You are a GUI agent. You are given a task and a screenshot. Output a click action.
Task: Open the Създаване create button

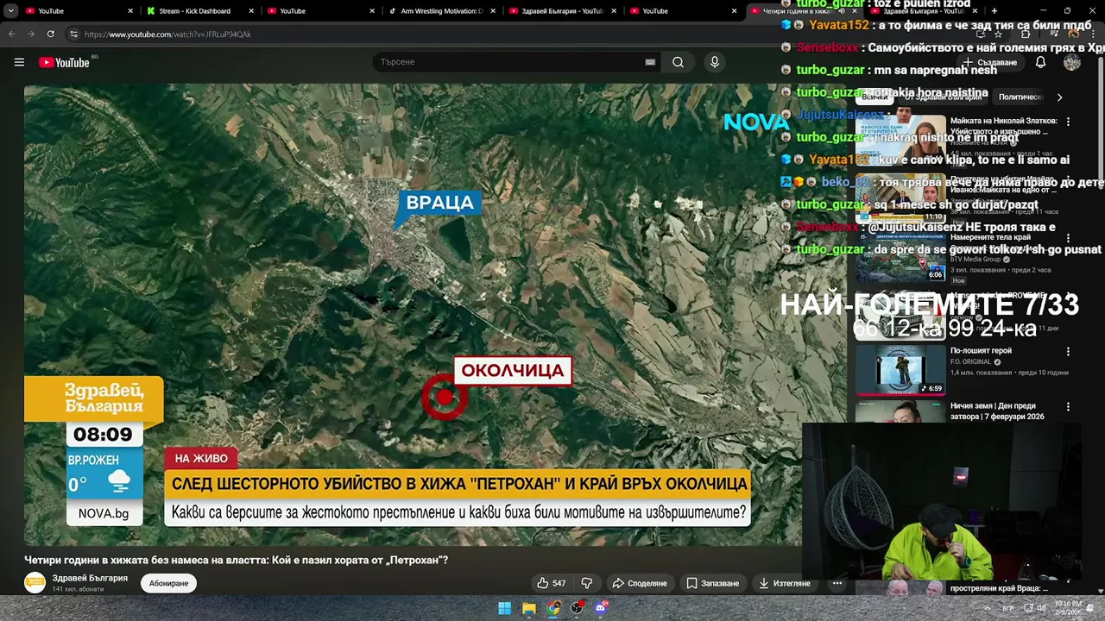(989, 62)
